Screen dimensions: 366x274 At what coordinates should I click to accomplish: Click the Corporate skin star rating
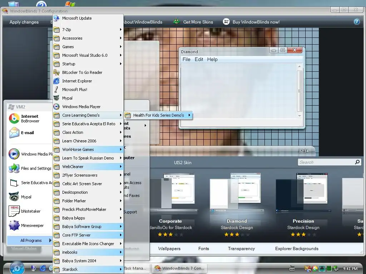point(170,235)
